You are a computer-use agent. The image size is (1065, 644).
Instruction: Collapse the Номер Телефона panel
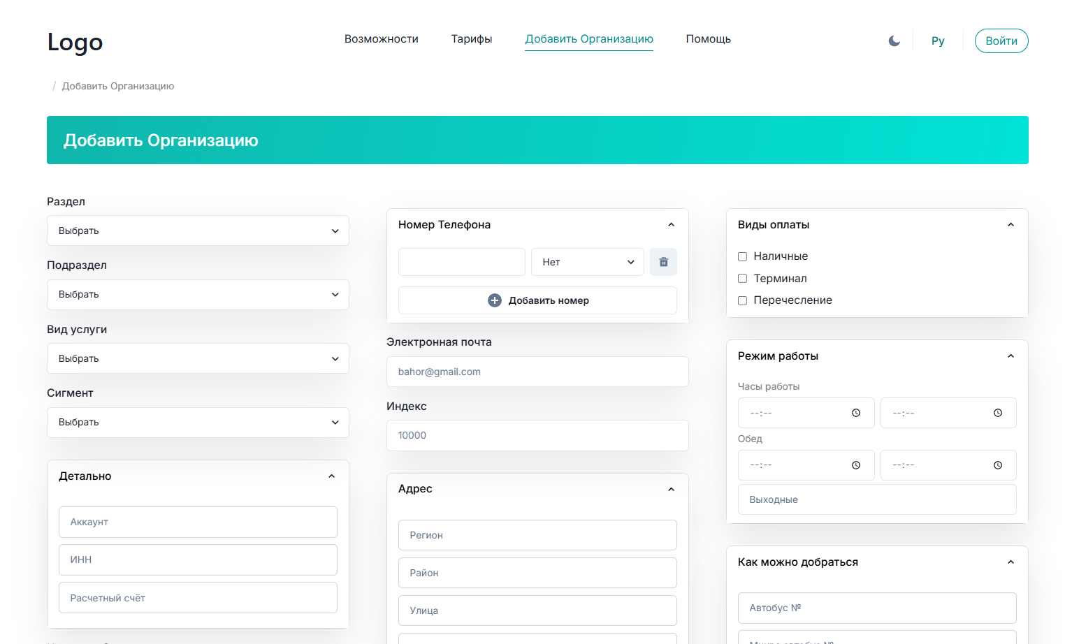click(671, 225)
